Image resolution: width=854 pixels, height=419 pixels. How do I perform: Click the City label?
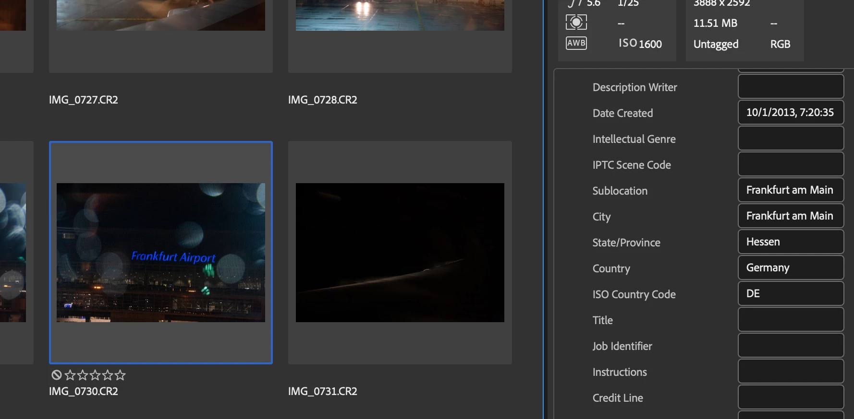[601, 217]
